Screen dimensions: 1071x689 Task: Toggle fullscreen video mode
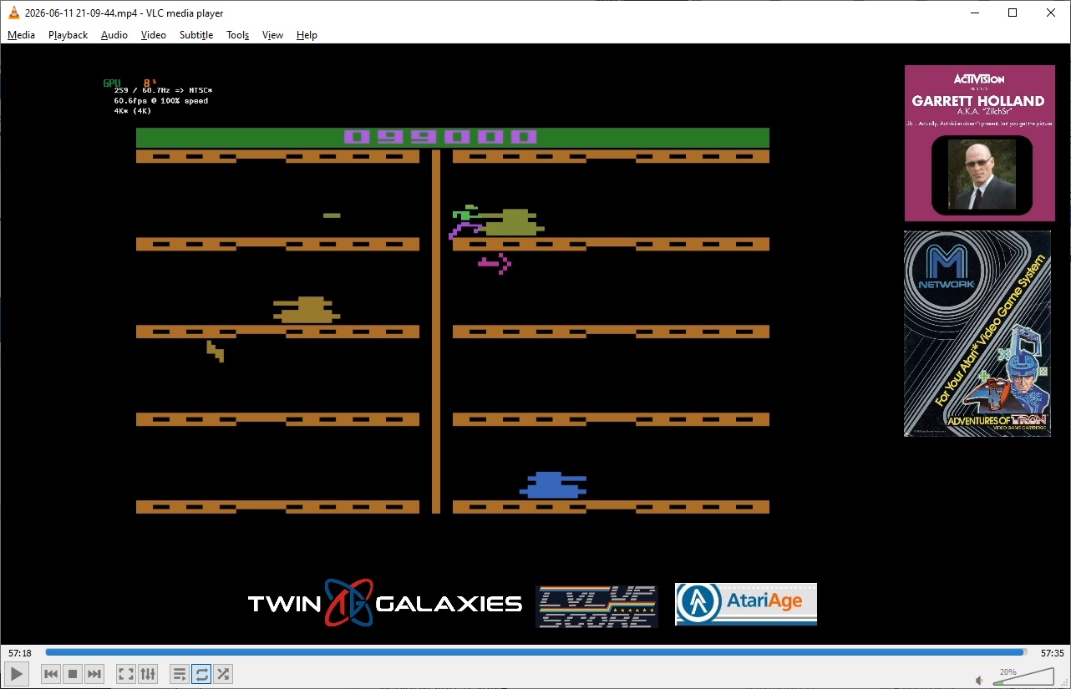[126, 674]
